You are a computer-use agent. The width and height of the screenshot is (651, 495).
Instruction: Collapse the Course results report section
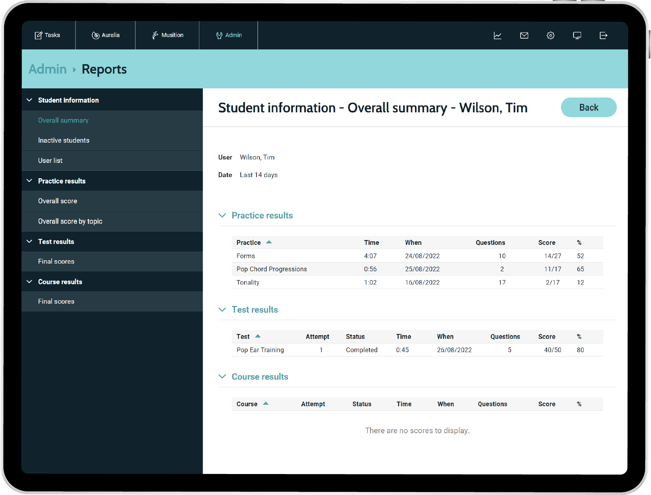[222, 377]
